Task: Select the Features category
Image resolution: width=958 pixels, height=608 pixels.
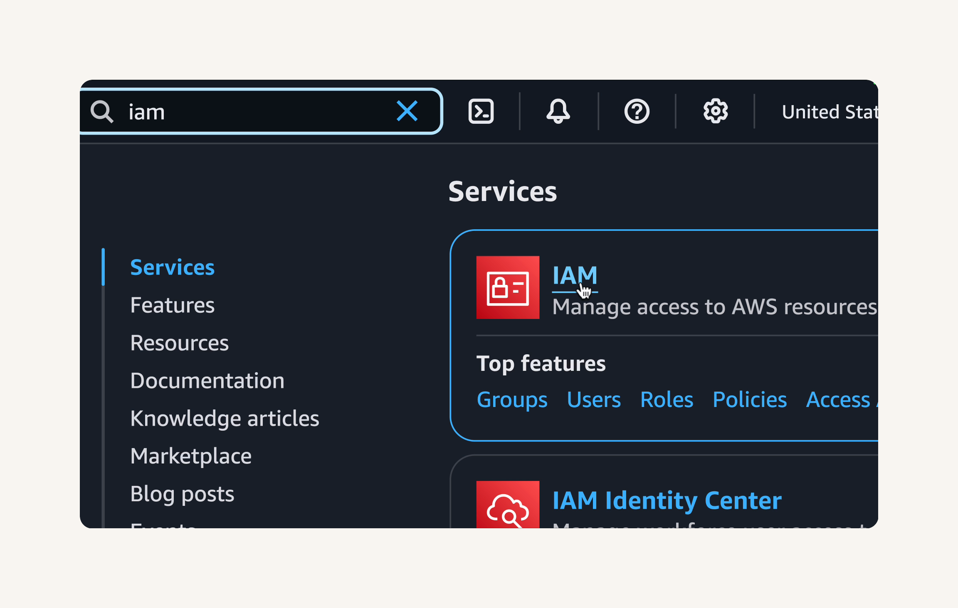Action: [173, 305]
